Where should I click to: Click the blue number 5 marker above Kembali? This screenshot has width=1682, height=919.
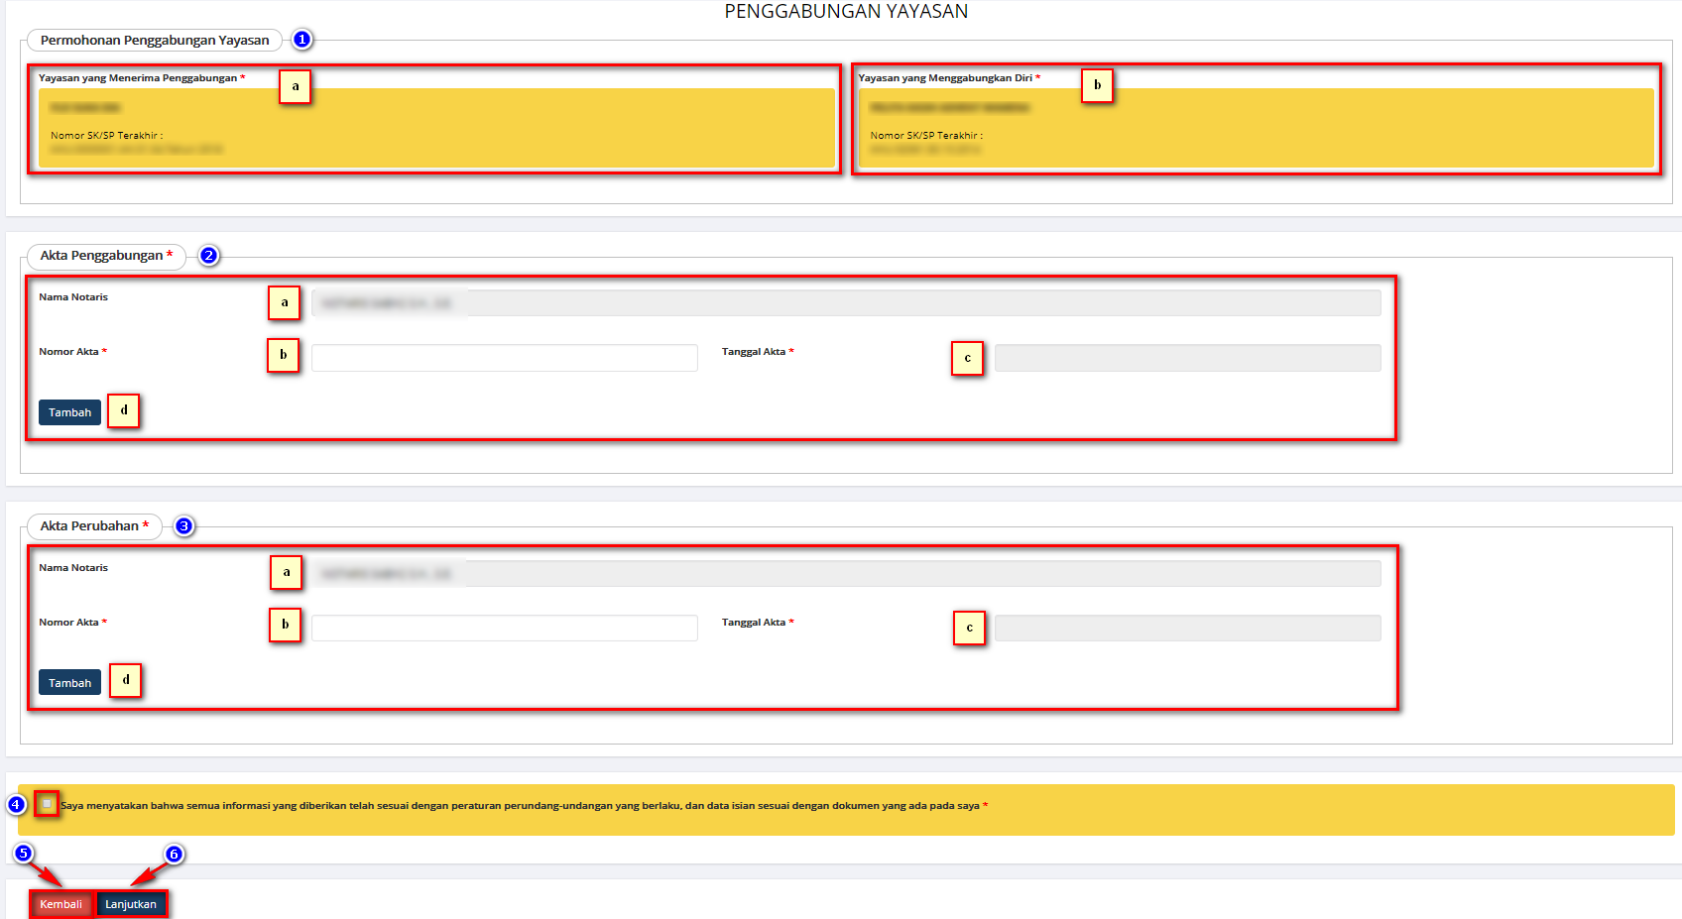point(24,854)
